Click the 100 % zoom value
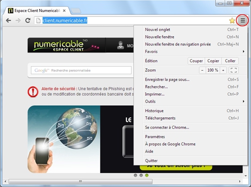Viewport: 251px width, 187px height. [213, 70]
